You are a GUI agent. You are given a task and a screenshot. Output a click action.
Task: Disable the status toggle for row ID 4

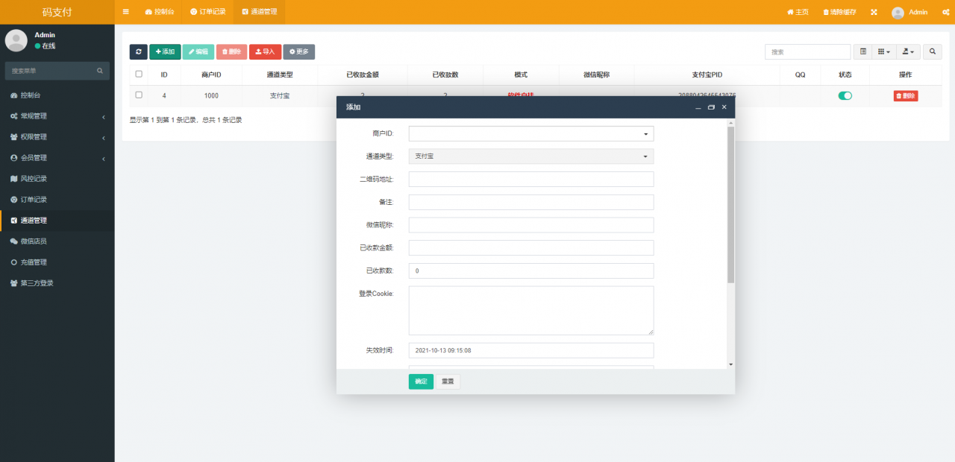tap(845, 95)
